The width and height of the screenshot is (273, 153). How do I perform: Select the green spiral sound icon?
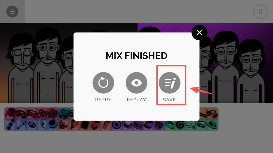pyautogui.click(x=180, y=125)
